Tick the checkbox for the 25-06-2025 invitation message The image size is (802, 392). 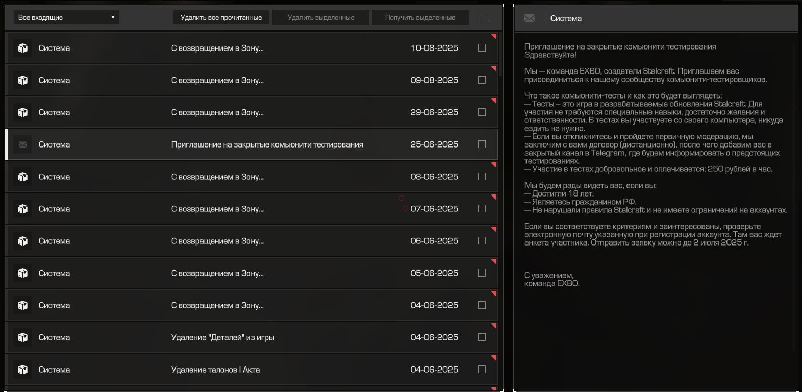coord(482,144)
